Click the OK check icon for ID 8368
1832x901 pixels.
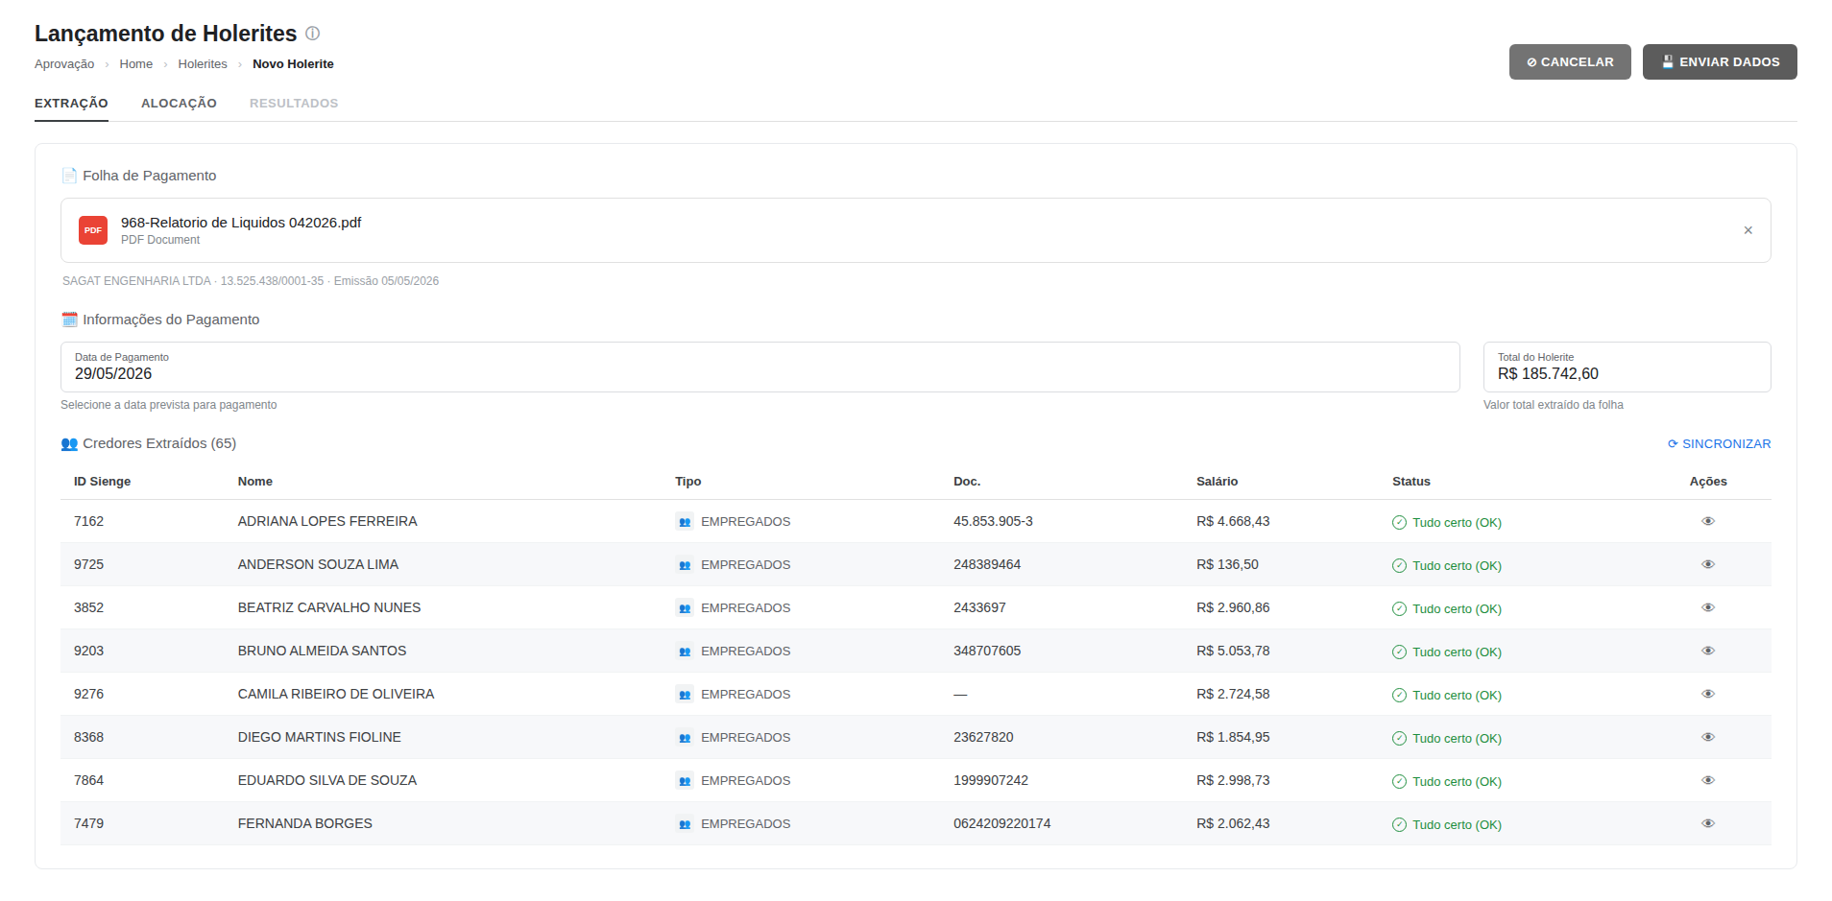click(1399, 739)
